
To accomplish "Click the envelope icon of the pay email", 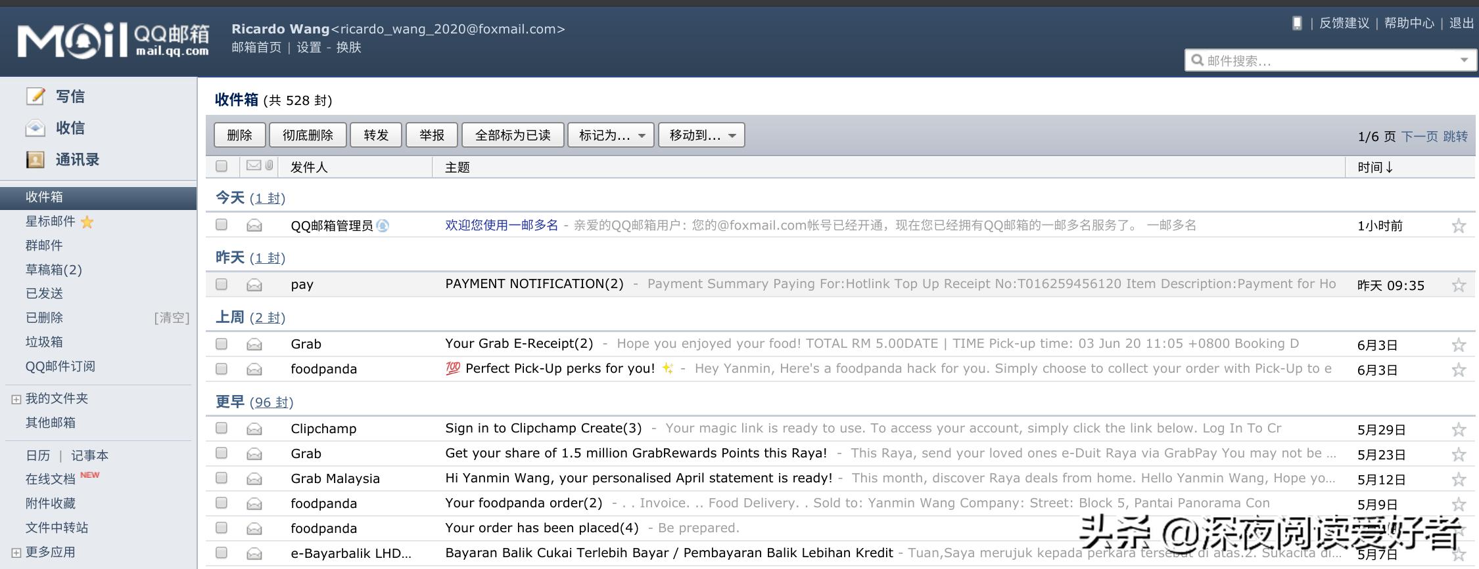I will 254,285.
